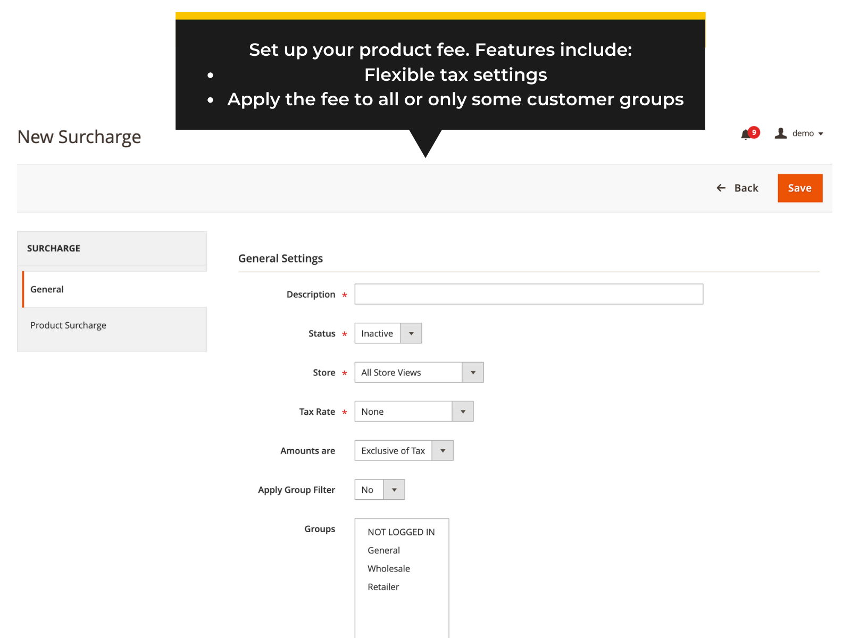Save the new surcharge
This screenshot has height=638, width=851.
tap(799, 188)
